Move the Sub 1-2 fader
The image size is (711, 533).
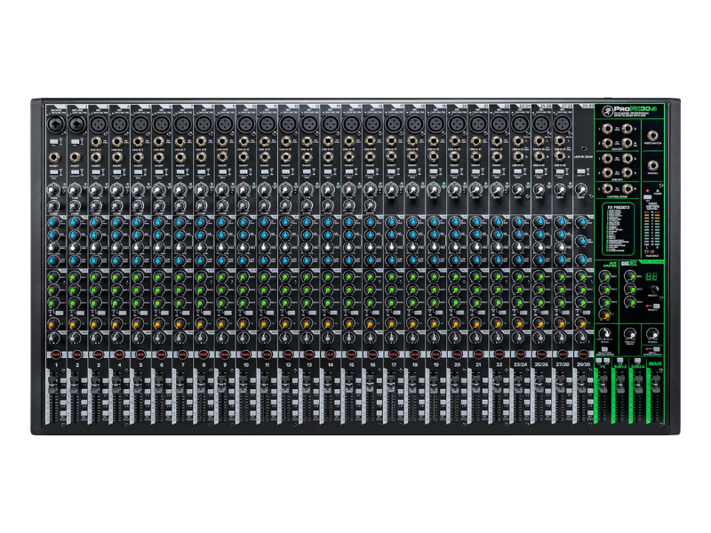[621, 382]
